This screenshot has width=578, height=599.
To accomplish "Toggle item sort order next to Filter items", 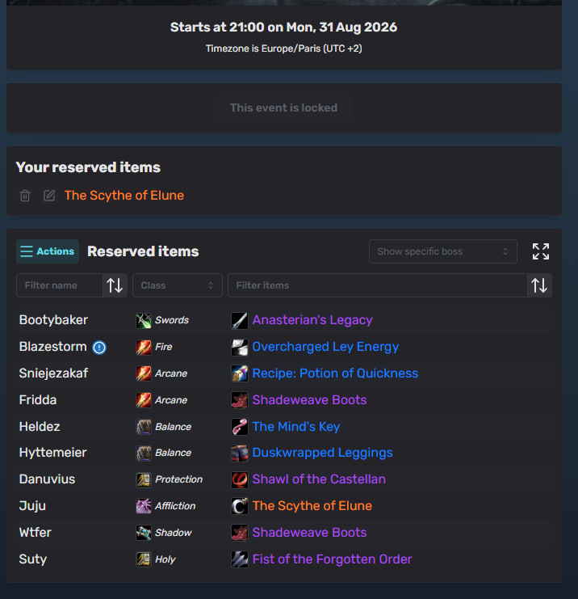I will (x=539, y=285).
